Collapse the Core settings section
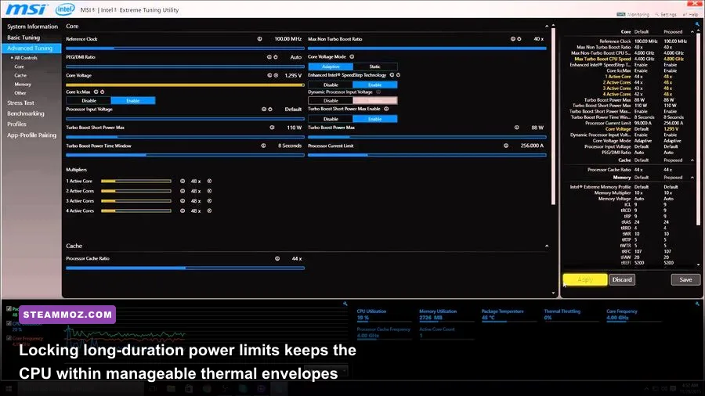Viewport: 705px width, 396px height. (547, 27)
